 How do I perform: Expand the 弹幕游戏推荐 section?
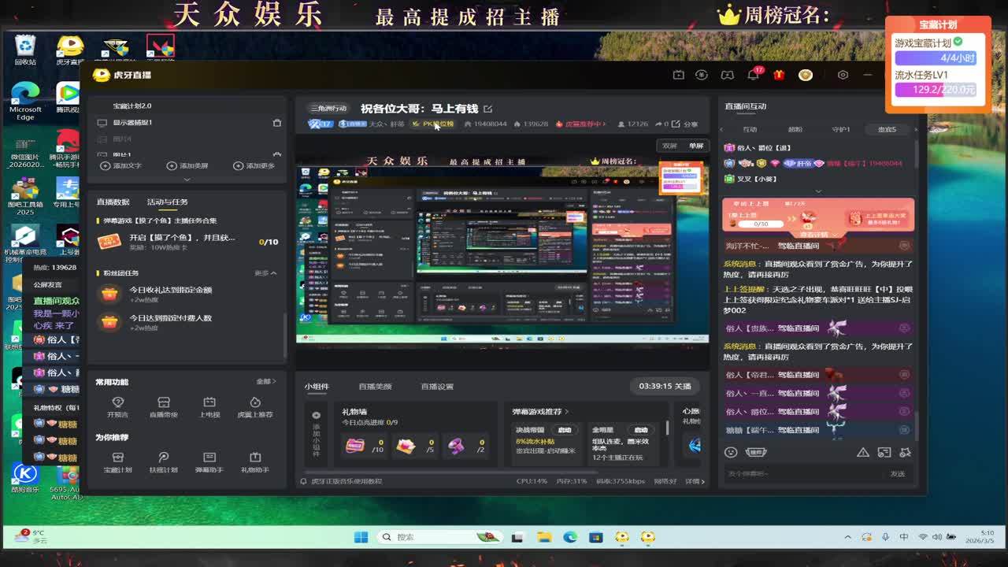tap(540, 412)
